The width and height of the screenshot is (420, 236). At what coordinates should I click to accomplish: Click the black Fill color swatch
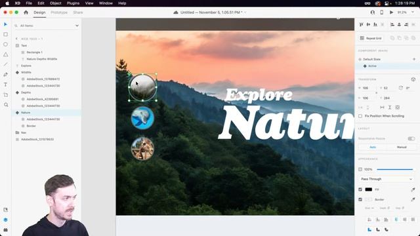click(369, 189)
